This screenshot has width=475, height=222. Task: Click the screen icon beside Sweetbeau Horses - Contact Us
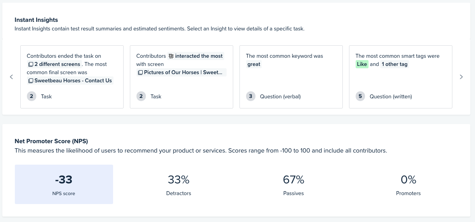point(31,81)
